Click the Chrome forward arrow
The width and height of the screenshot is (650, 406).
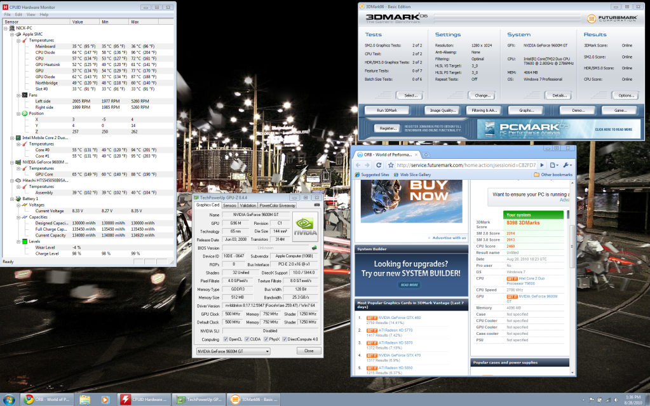pos(367,165)
